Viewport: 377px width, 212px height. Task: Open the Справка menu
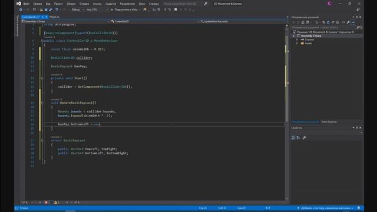(154, 4)
